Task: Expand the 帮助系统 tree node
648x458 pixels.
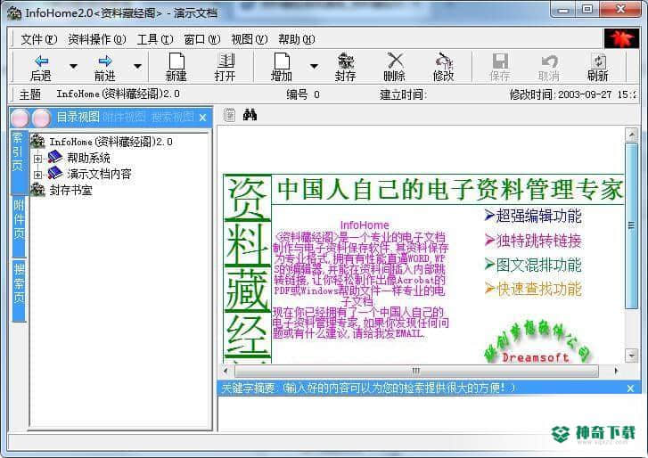Action: (37, 159)
